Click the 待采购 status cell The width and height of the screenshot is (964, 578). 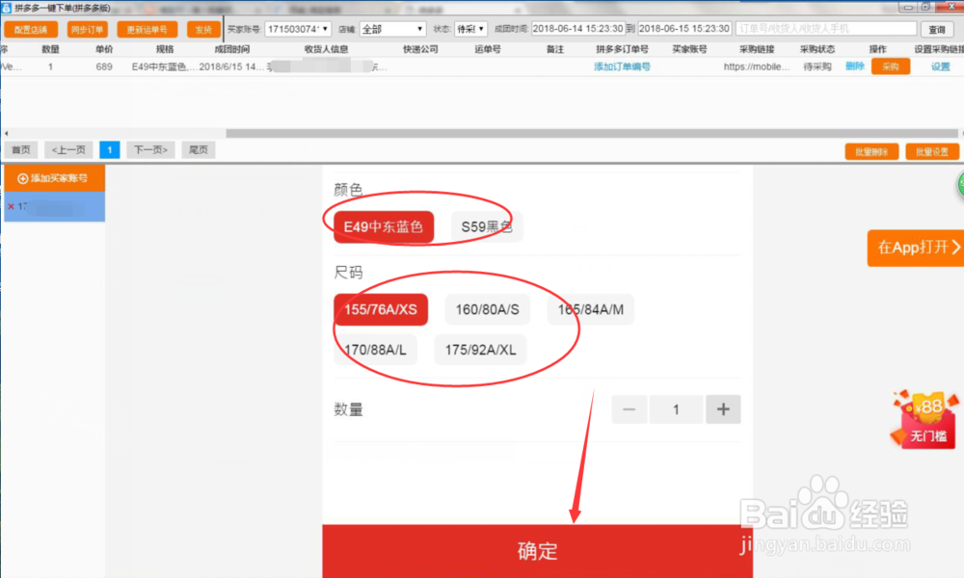tap(817, 66)
